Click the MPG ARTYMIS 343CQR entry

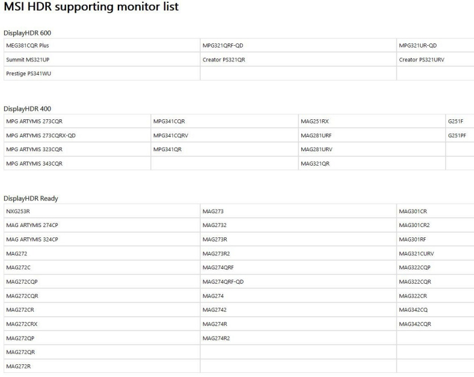pos(34,163)
